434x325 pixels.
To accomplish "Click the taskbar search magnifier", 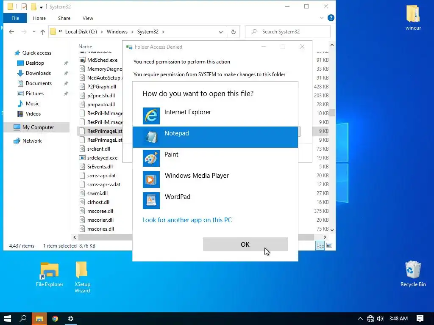I will 23,319.
